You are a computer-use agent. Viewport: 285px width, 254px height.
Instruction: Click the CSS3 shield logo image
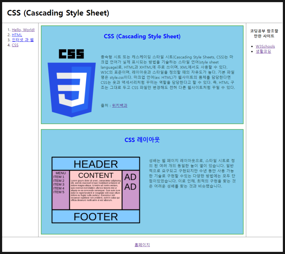click(72, 83)
